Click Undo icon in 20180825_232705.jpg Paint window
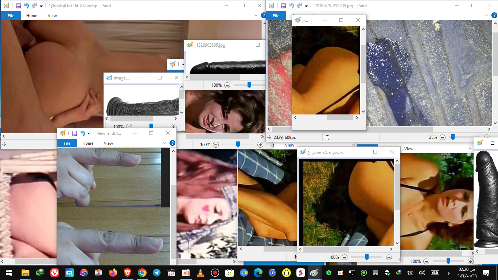The width and height of the screenshot is (498, 280). 291,6
